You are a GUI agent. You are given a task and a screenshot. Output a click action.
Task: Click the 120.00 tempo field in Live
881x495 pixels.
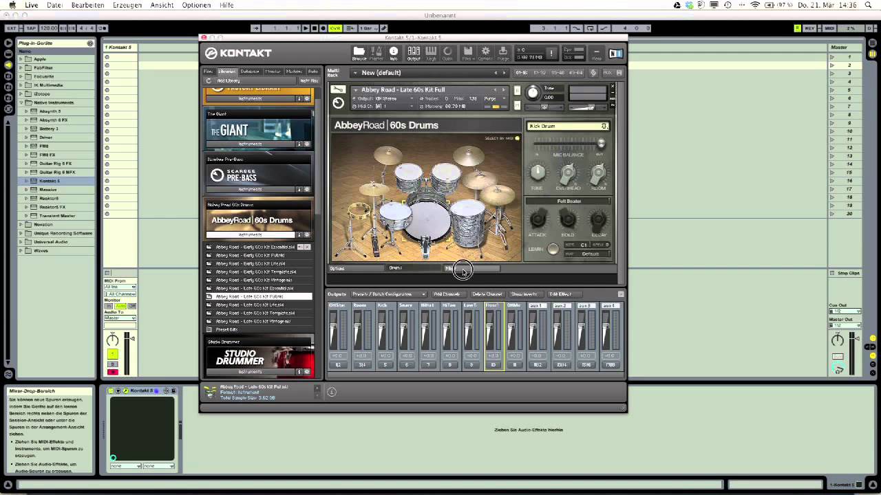coord(49,28)
